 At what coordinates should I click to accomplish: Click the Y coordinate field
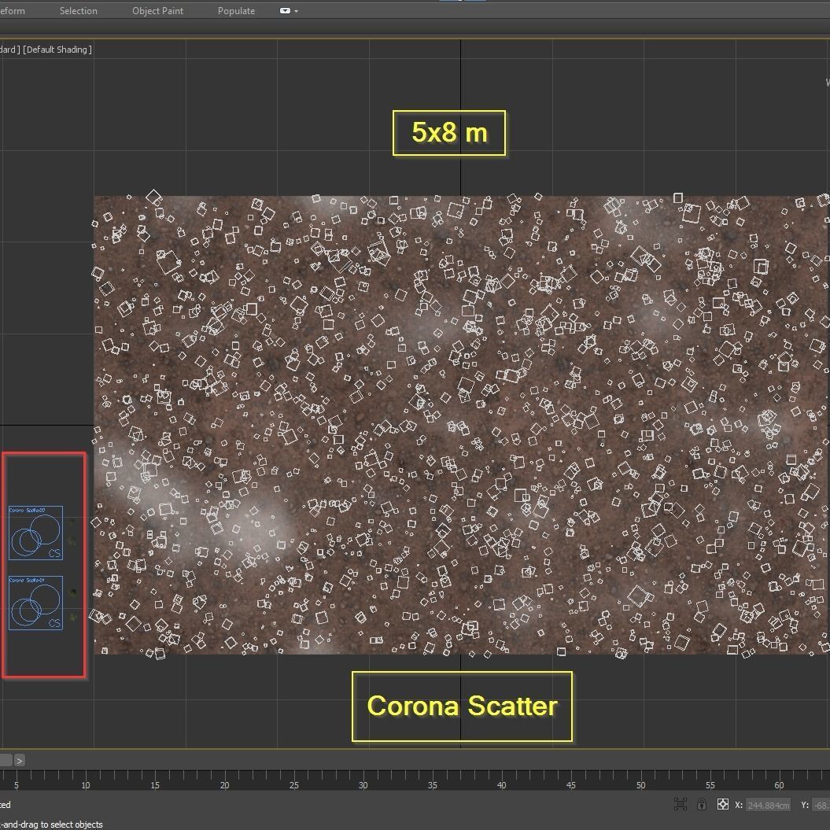821,805
